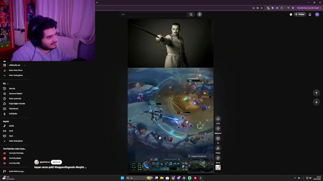Click the sparkle icon left of Oluştur
The height and width of the screenshot is (181, 323).
coord(291,14)
